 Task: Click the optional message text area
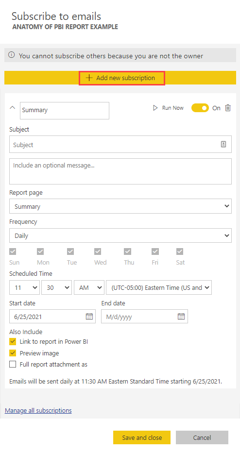(120, 171)
